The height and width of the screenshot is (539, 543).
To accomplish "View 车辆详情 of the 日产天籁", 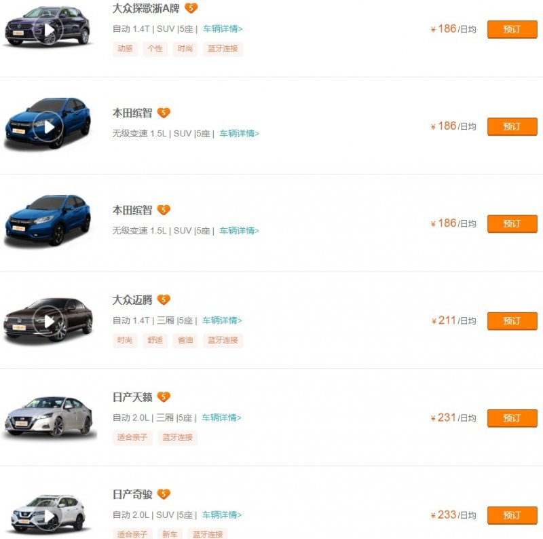I will [222, 417].
